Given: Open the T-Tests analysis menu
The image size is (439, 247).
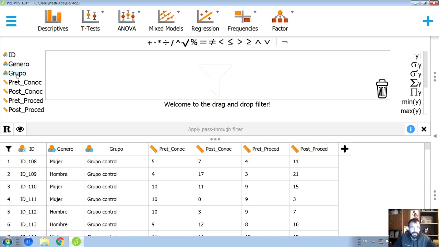Looking at the screenshot, I should 90,21.
